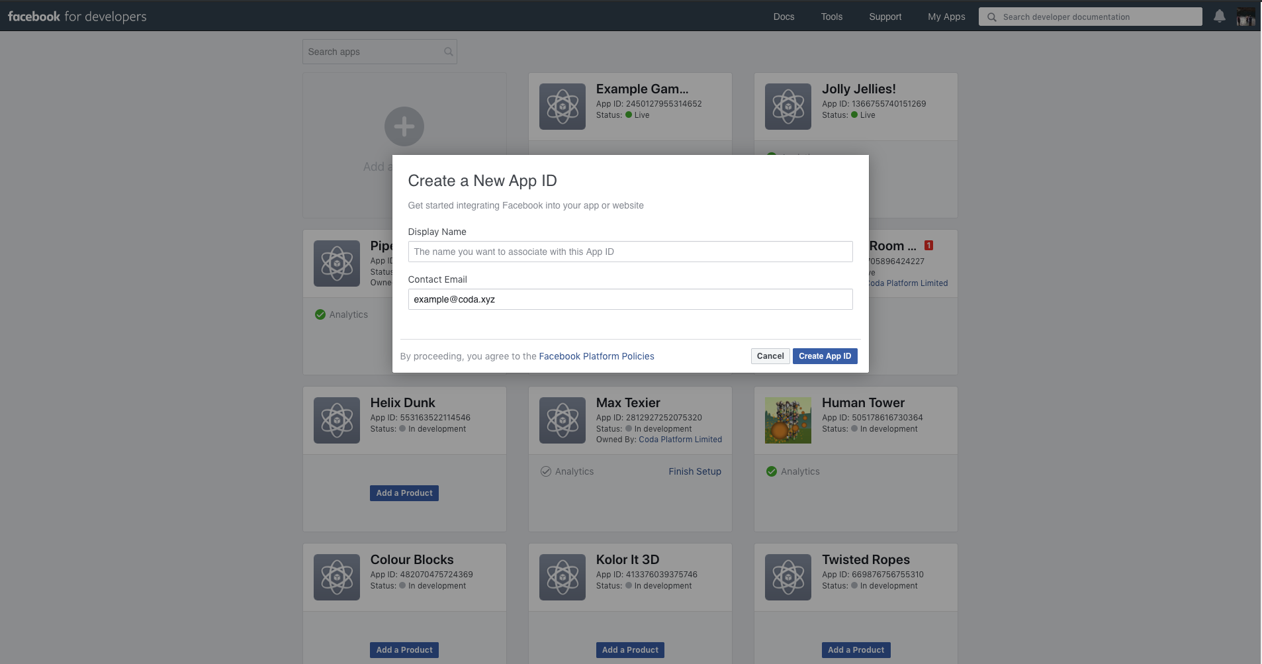Open the Max Texier app title

tap(628, 403)
